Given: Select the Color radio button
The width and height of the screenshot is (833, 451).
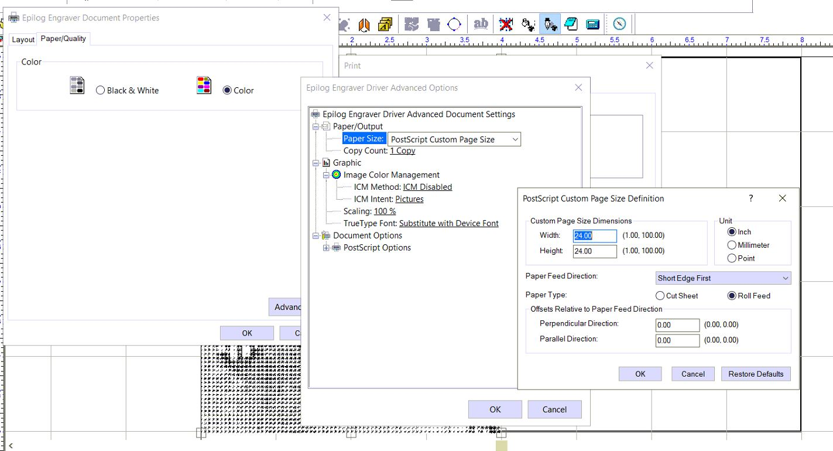Looking at the screenshot, I should [x=227, y=90].
